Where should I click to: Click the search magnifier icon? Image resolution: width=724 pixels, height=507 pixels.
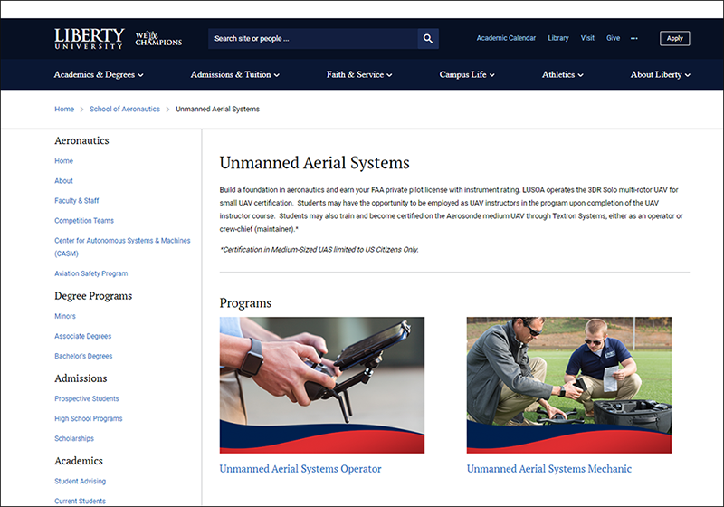click(x=428, y=39)
